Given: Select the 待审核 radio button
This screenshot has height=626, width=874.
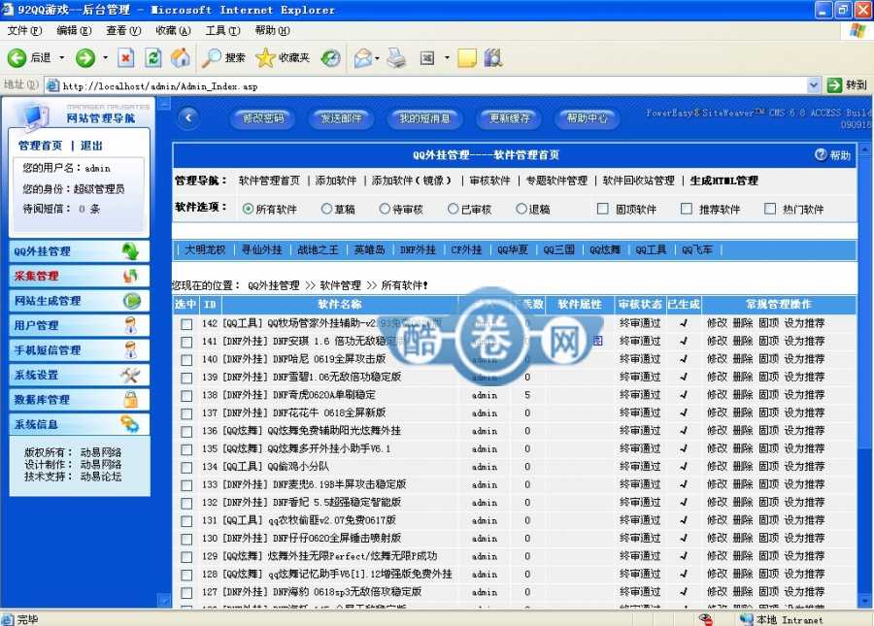Looking at the screenshot, I should tap(385, 209).
